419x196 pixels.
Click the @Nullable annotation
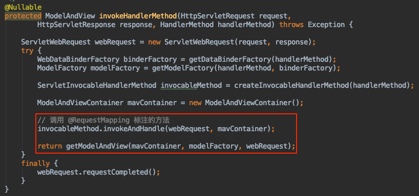coord(23,7)
